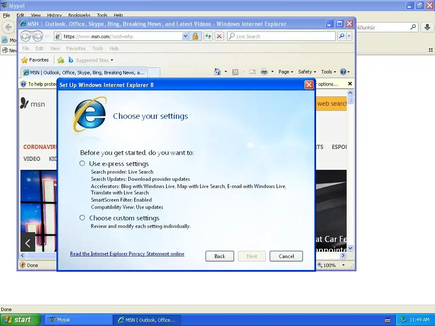Click the RSS feeds icon
435x326 pixels.
tap(235, 72)
